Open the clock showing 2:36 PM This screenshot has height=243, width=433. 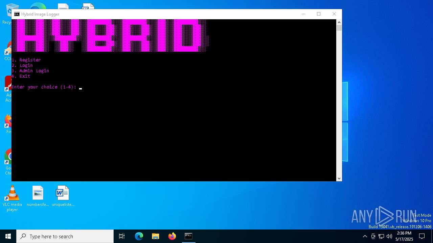click(x=404, y=236)
